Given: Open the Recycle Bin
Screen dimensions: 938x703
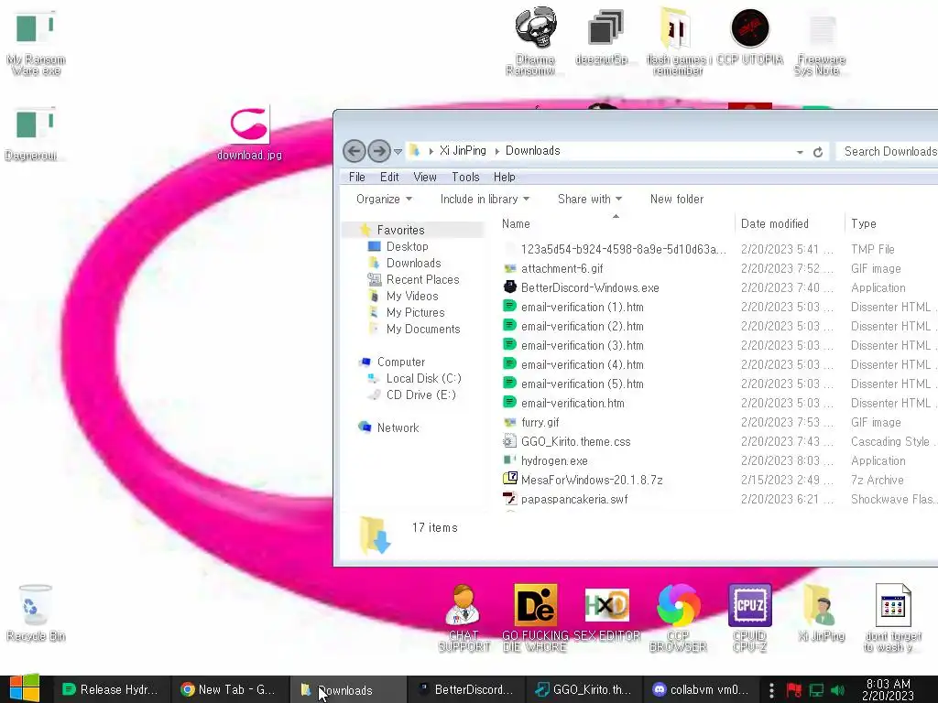Looking at the screenshot, I should tap(36, 612).
